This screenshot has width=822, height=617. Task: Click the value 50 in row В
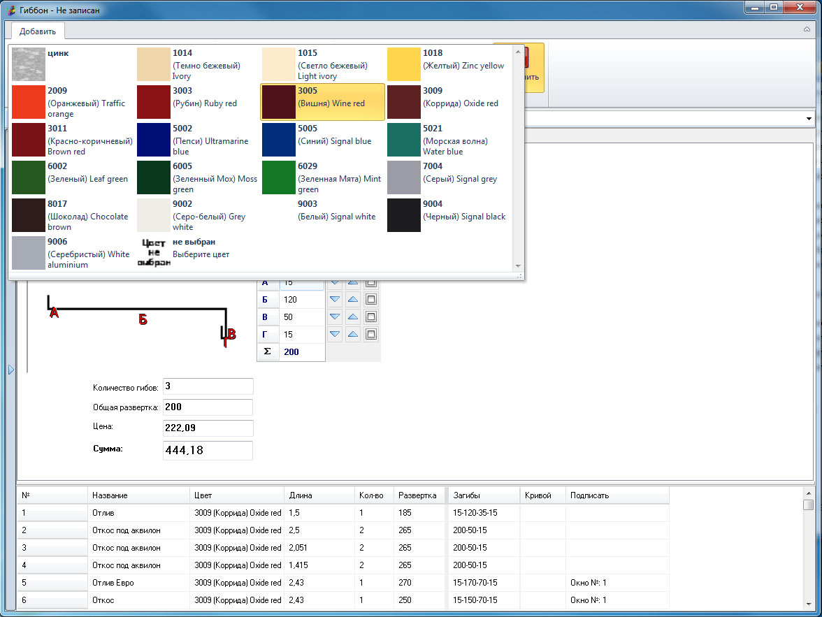click(x=302, y=317)
